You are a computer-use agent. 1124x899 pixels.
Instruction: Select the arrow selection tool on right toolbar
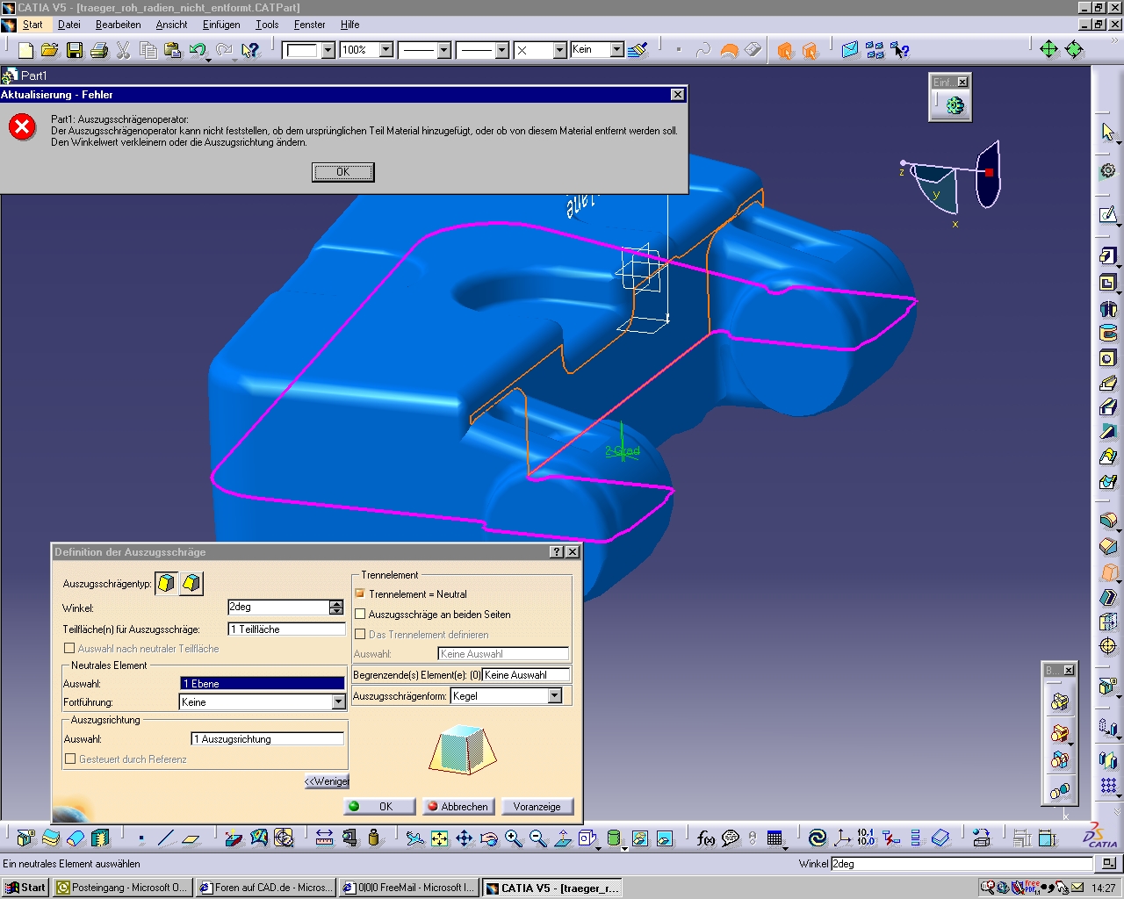point(1108,132)
